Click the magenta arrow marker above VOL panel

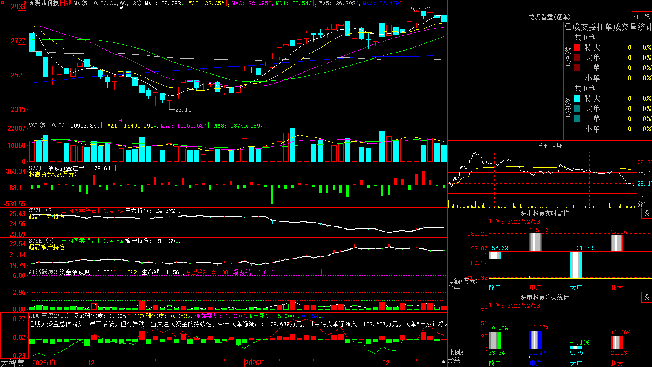[121, 120]
